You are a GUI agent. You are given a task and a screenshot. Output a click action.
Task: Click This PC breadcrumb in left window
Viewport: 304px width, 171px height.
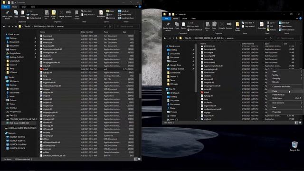(28, 27)
